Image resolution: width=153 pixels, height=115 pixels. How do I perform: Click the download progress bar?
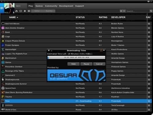(x=76, y=57)
